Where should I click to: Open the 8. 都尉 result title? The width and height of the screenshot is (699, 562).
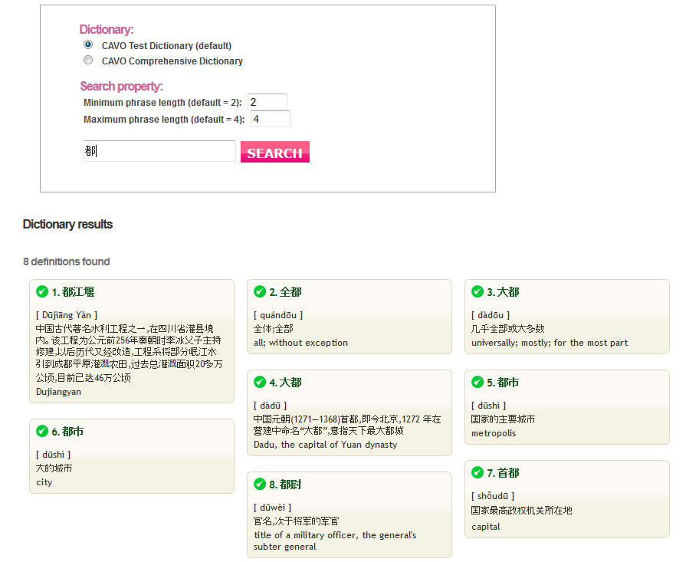click(x=285, y=485)
